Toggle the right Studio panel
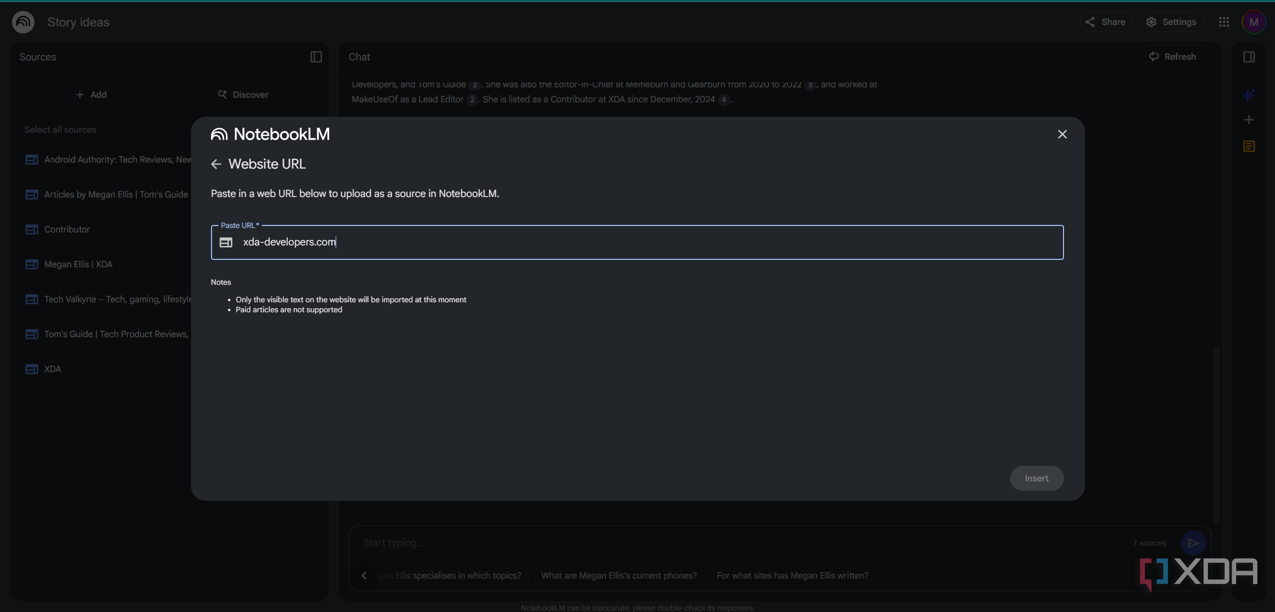Viewport: 1275px width, 612px height. click(1249, 57)
